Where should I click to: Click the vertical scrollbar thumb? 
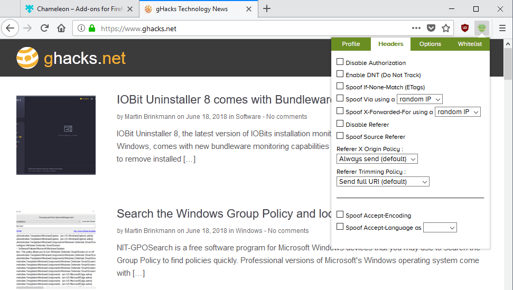click(x=508, y=64)
